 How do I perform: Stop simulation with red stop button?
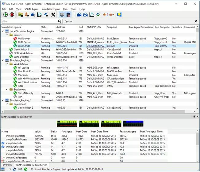[12, 15]
